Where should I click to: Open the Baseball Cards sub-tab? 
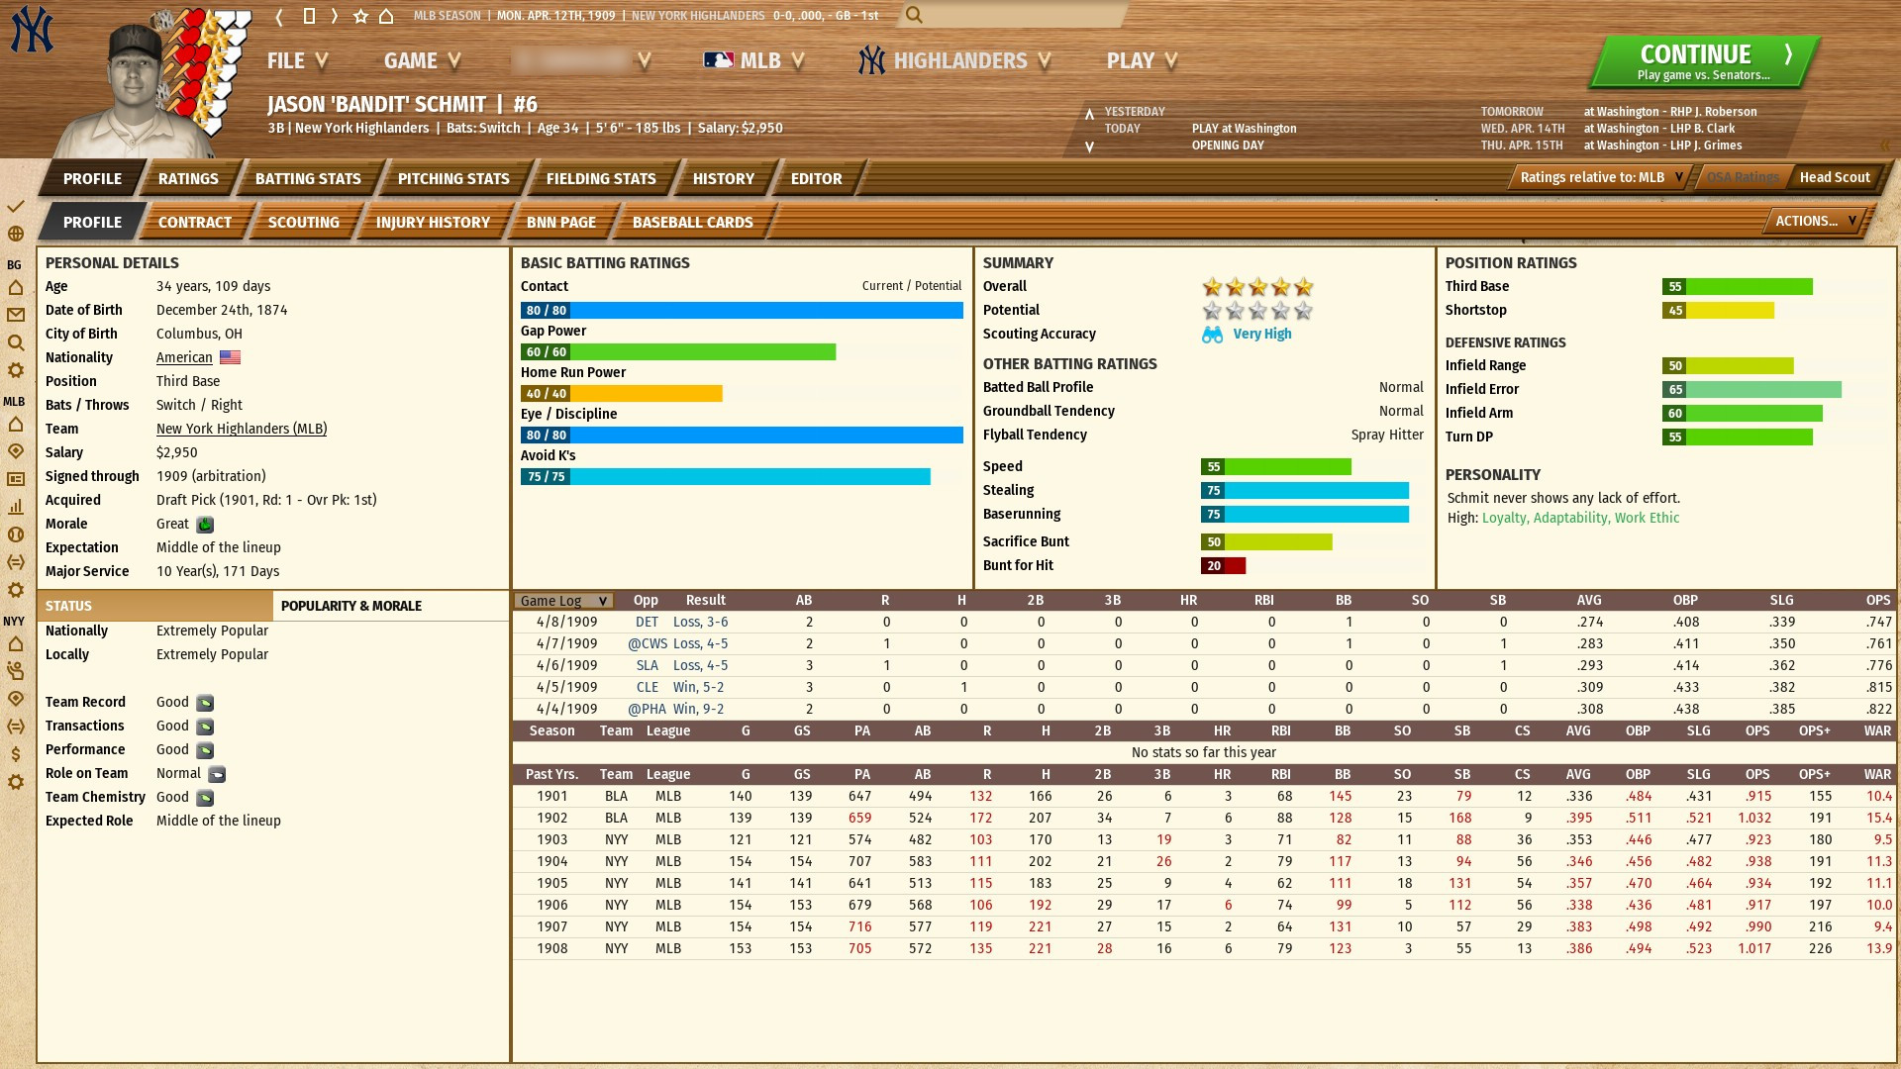pos(692,223)
